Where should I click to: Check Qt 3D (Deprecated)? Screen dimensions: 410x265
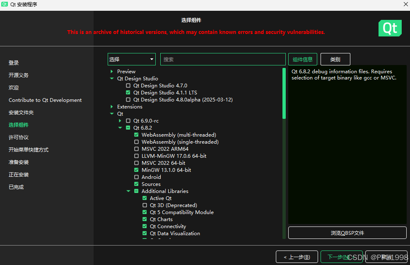click(x=145, y=205)
